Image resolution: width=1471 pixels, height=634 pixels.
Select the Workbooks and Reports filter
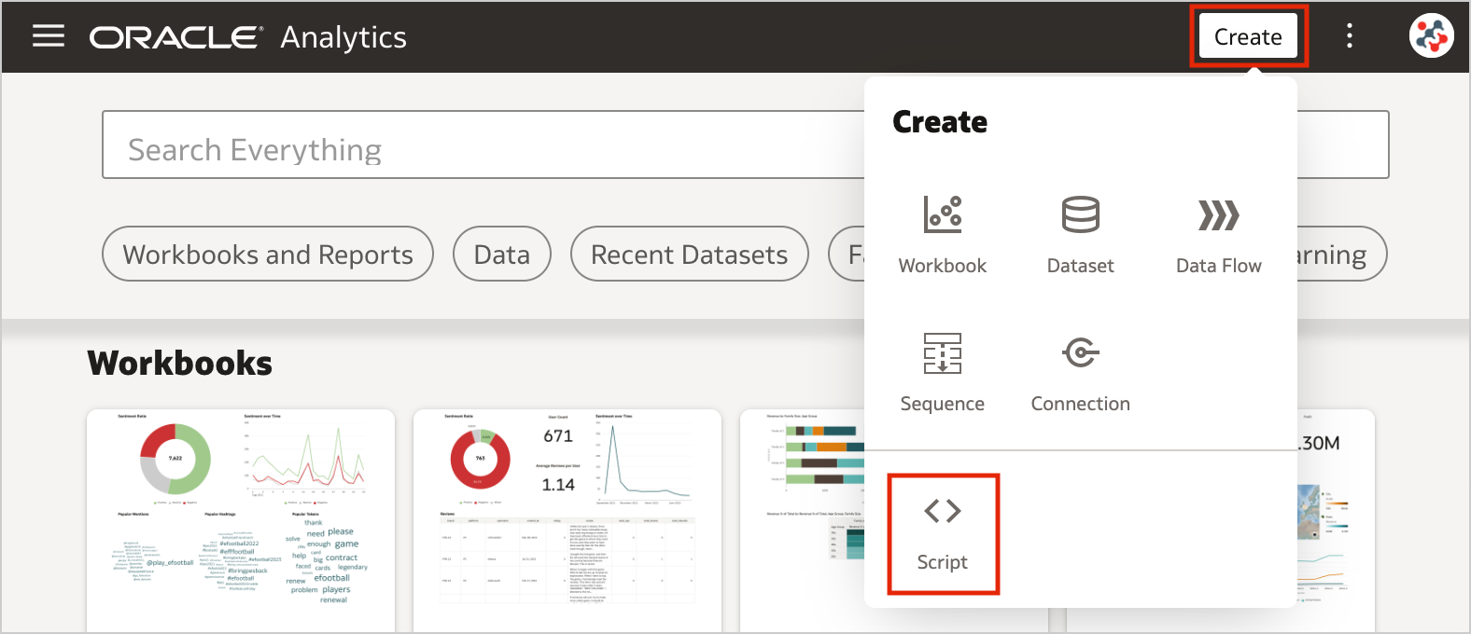(x=268, y=254)
